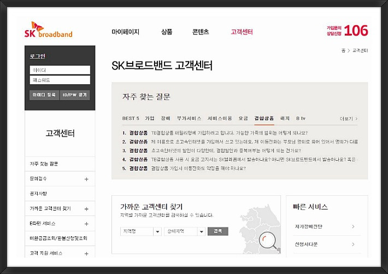Open the 마이페이지 menu
This screenshot has height=274, width=388.
pyautogui.click(x=126, y=32)
